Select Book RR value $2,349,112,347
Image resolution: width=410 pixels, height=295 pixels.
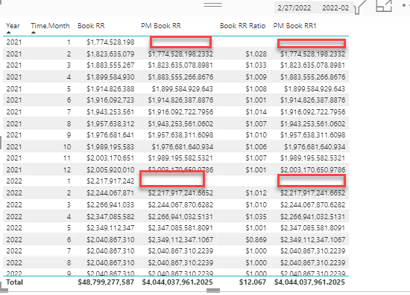tap(110, 228)
